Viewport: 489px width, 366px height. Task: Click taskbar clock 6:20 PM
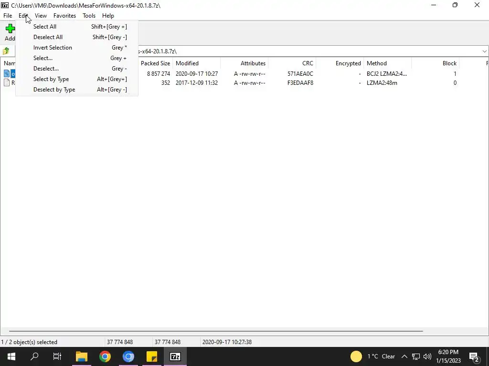click(448, 352)
